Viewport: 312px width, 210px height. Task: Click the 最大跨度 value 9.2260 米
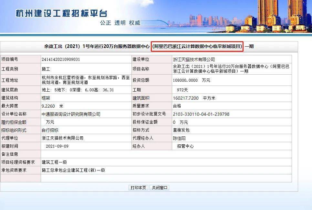pos(52,106)
